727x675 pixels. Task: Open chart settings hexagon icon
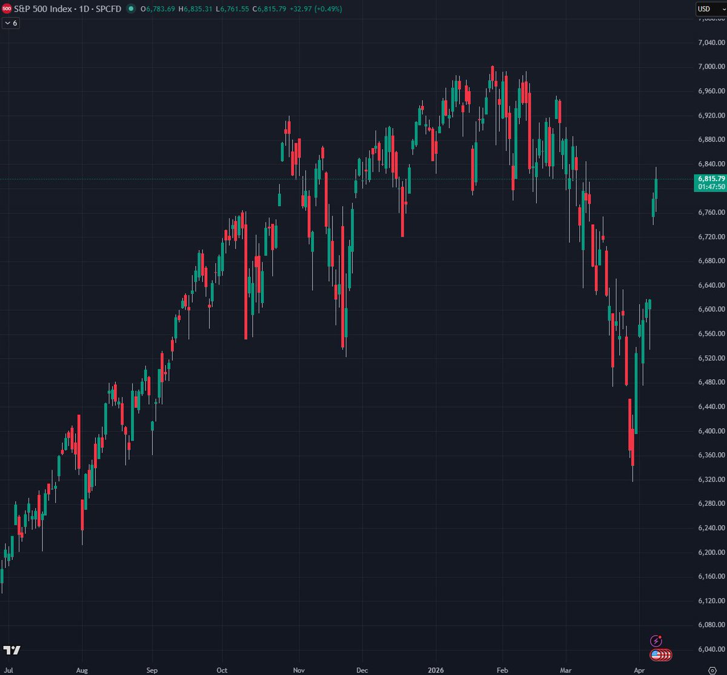pyautogui.click(x=712, y=671)
